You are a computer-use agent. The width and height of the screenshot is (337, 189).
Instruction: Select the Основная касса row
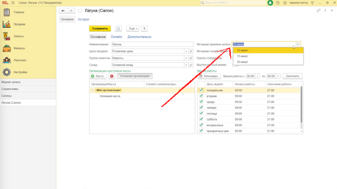coord(142,96)
